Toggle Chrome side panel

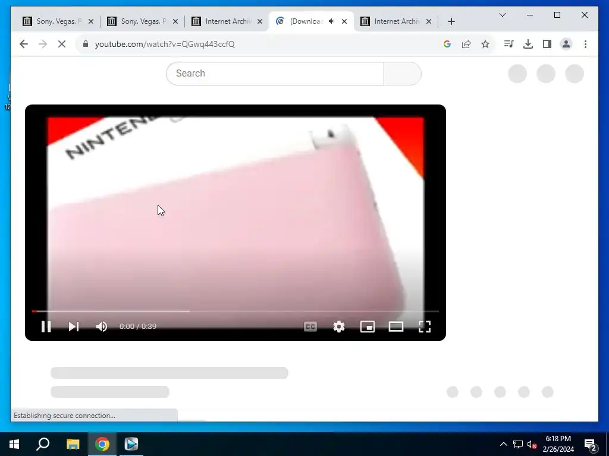(x=547, y=44)
